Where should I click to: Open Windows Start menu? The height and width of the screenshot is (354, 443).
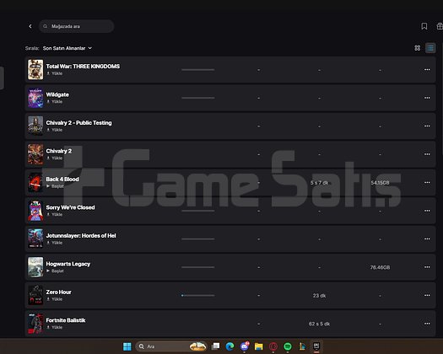click(x=127, y=346)
